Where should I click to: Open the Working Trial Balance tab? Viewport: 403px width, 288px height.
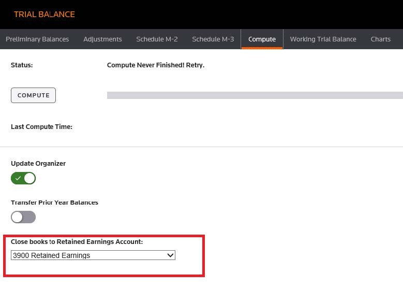[323, 39]
